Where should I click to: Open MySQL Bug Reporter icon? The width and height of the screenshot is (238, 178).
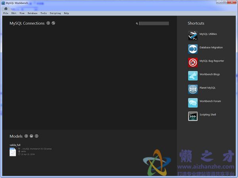[x=193, y=62]
